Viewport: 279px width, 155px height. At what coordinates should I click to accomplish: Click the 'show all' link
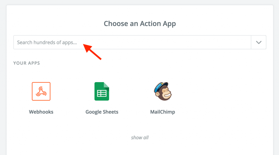140,137
